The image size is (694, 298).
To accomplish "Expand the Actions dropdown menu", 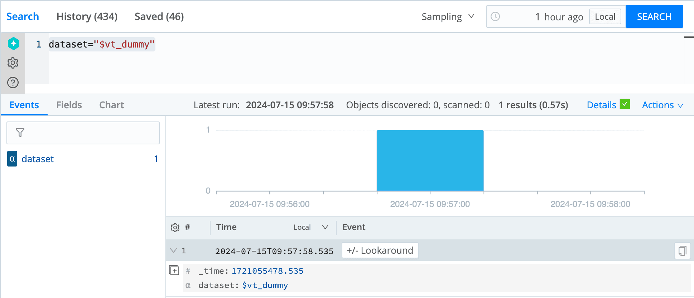I will (x=662, y=105).
